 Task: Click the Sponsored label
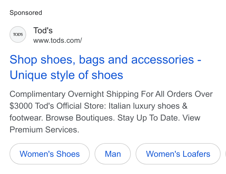pyautogui.click(x=26, y=13)
